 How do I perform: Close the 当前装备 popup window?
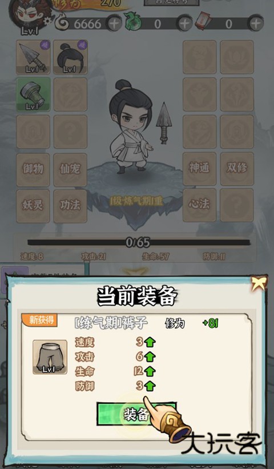pyautogui.click(x=258, y=284)
